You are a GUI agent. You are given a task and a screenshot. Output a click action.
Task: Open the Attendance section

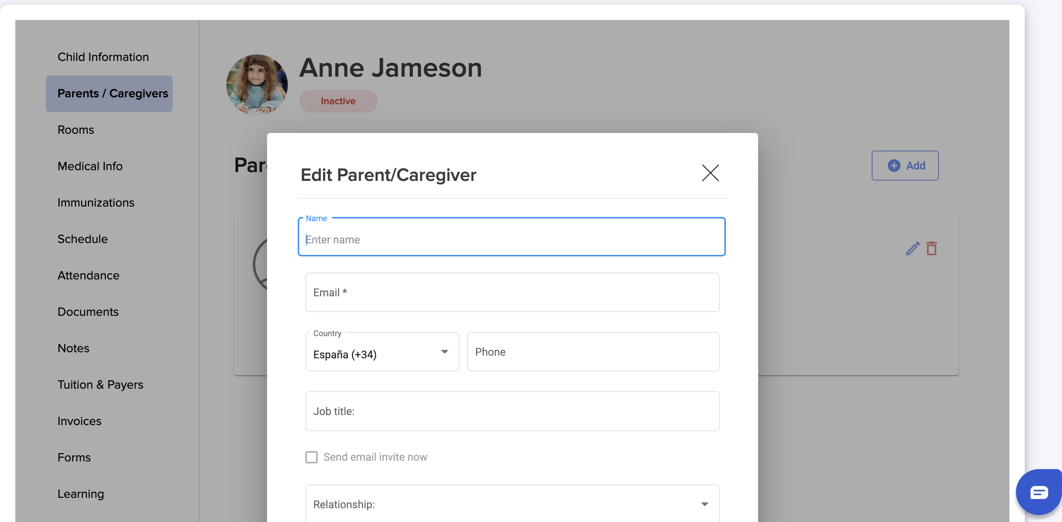(x=88, y=276)
